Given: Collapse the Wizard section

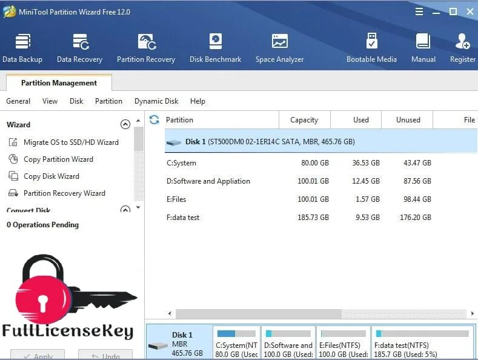Looking at the screenshot, I should click(x=125, y=124).
